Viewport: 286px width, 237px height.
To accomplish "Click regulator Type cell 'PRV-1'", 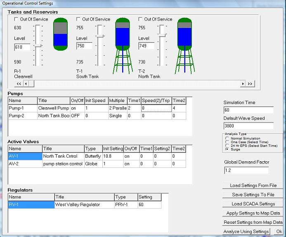I will (126, 204).
